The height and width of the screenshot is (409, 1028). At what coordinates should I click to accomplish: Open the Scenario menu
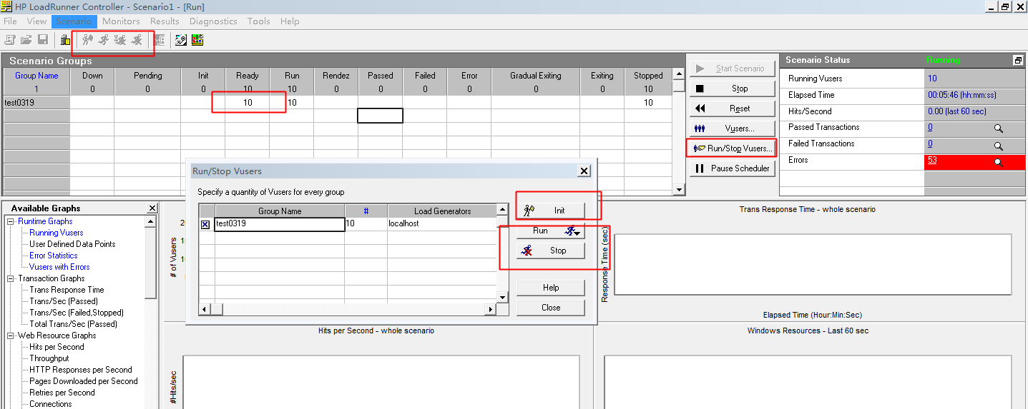coord(74,21)
